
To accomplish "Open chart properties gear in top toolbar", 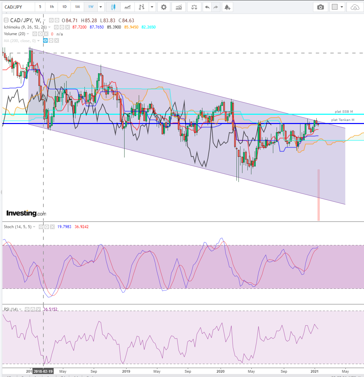I will point(164,7).
